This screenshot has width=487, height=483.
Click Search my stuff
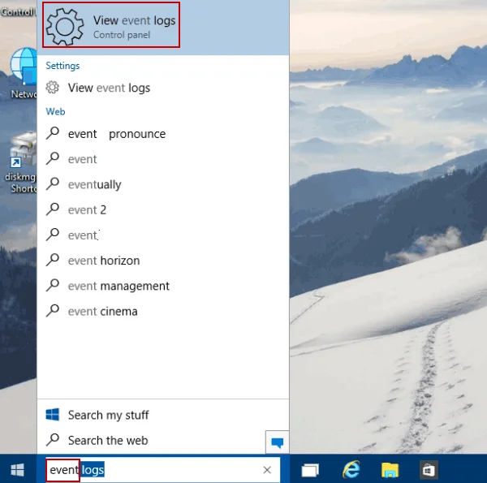click(163, 415)
